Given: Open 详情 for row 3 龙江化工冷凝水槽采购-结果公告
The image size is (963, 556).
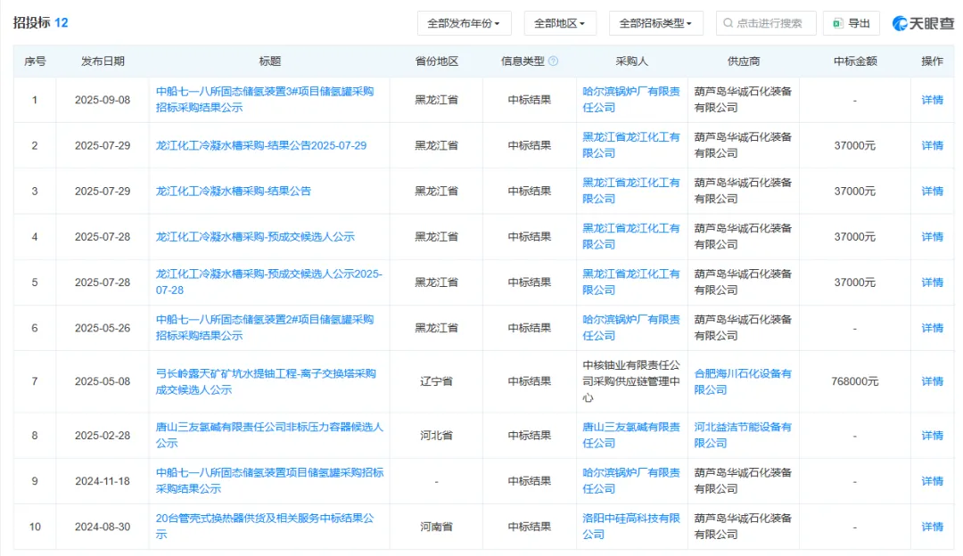Looking at the screenshot, I should pyautogui.click(x=932, y=191).
